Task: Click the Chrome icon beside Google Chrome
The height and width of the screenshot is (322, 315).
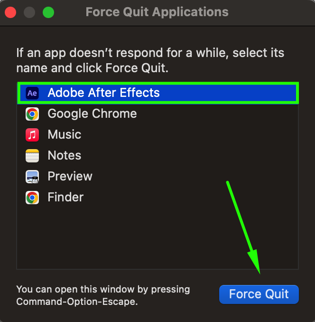Action: [x=32, y=114]
